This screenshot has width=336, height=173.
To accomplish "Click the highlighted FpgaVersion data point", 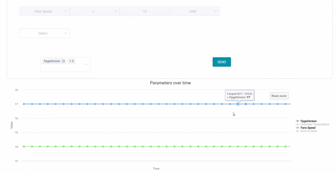I will [238, 104].
